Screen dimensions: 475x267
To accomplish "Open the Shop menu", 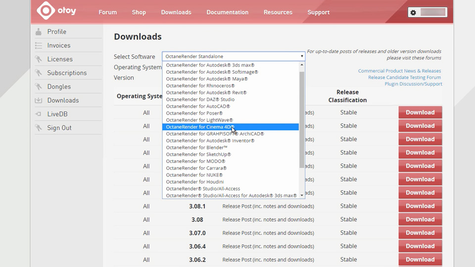I will 139,12.
